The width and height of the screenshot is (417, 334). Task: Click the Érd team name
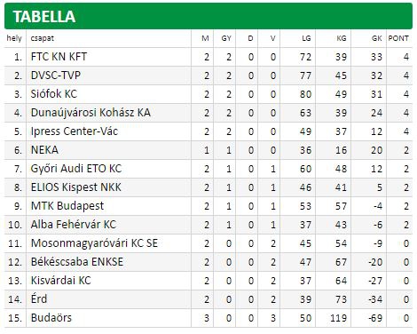(39, 298)
